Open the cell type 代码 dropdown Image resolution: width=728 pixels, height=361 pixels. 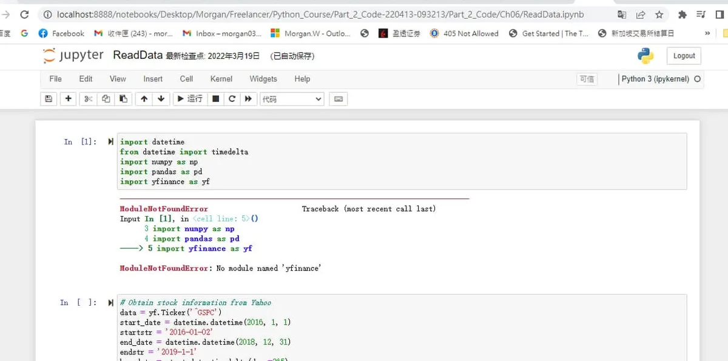click(292, 99)
